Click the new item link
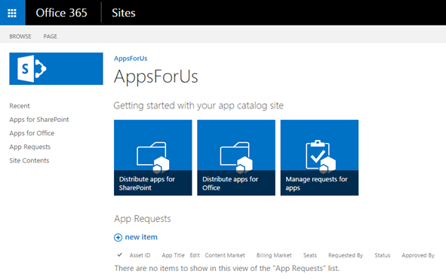The width and height of the screenshot is (446, 280). [141, 237]
